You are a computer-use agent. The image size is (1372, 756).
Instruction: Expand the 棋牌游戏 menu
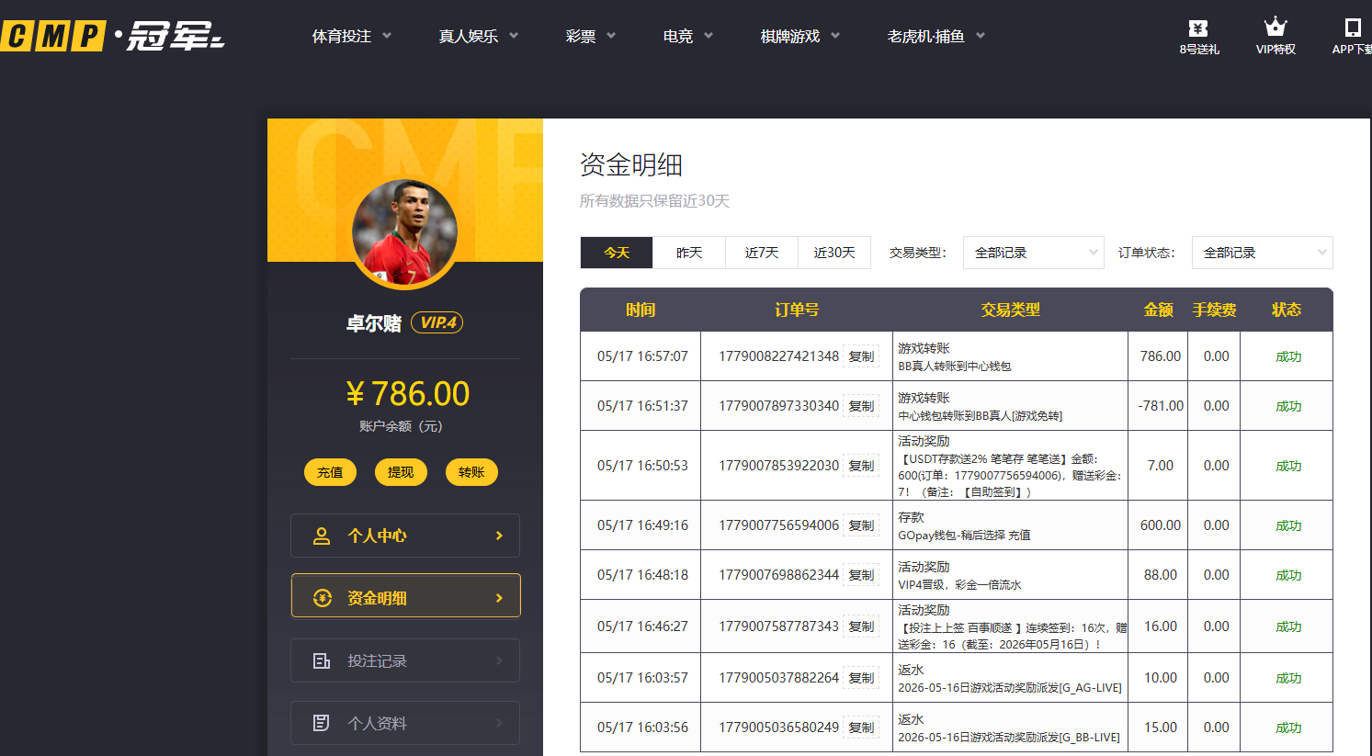[x=800, y=36]
